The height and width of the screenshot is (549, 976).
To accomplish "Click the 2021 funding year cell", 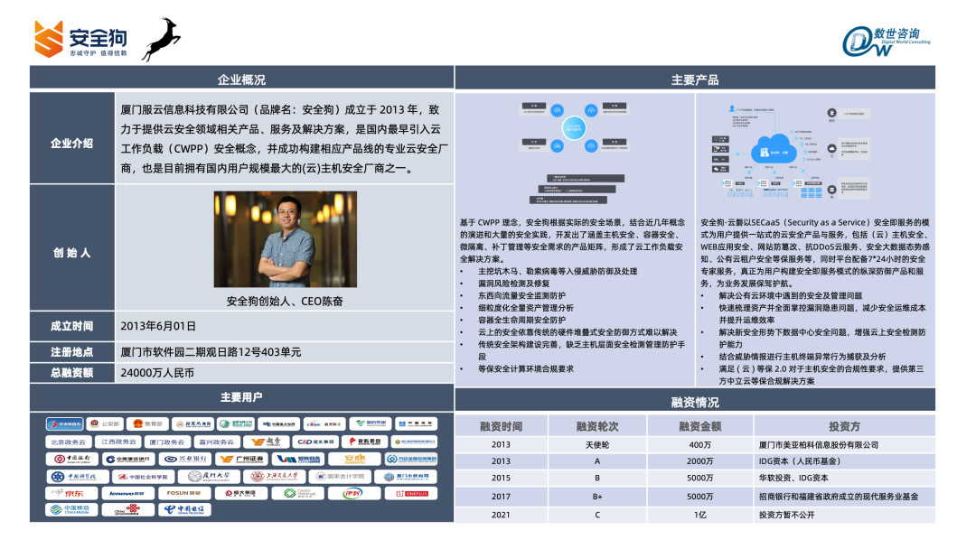I will click(501, 515).
